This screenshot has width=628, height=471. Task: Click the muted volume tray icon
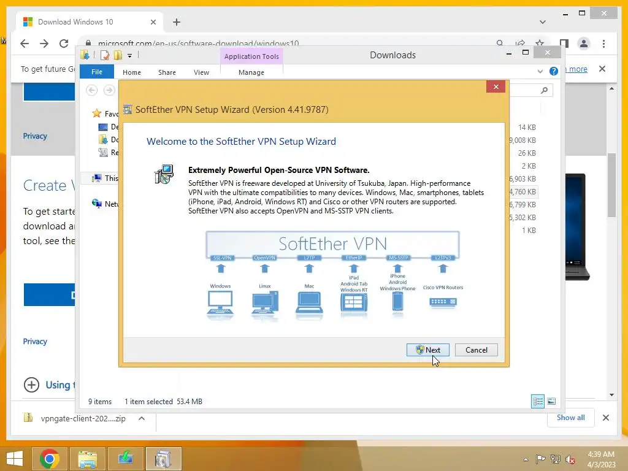click(570, 459)
